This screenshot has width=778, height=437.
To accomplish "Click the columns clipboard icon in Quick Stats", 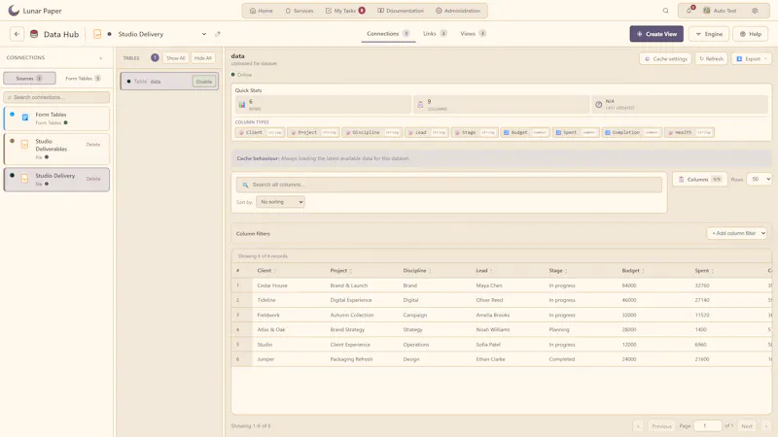I will click(420, 105).
